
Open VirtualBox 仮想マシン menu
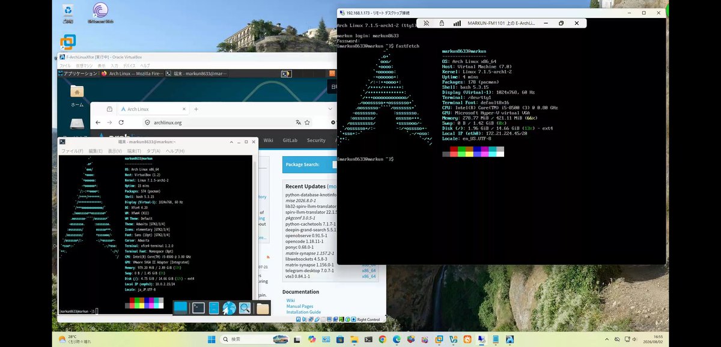tap(83, 65)
